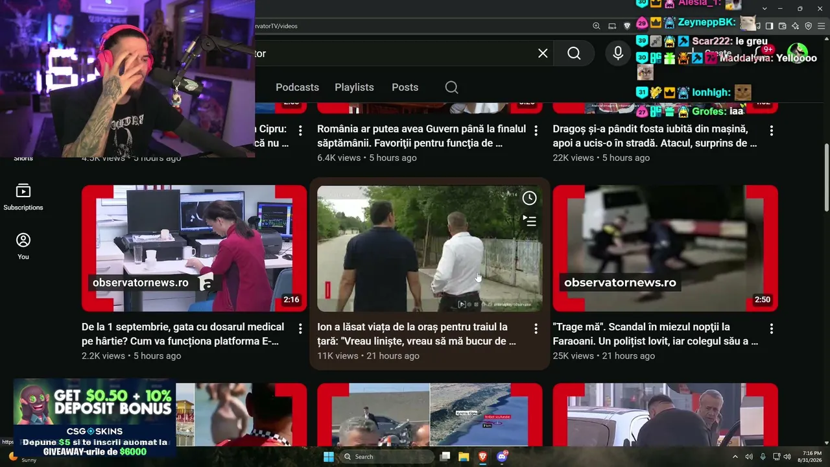Viewport: 830px width, 467px height.
Task: Open options for the România Guvern video
Action: (536, 130)
